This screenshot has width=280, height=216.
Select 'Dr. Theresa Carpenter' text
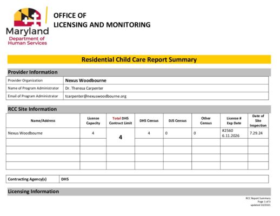click(84, 88)
